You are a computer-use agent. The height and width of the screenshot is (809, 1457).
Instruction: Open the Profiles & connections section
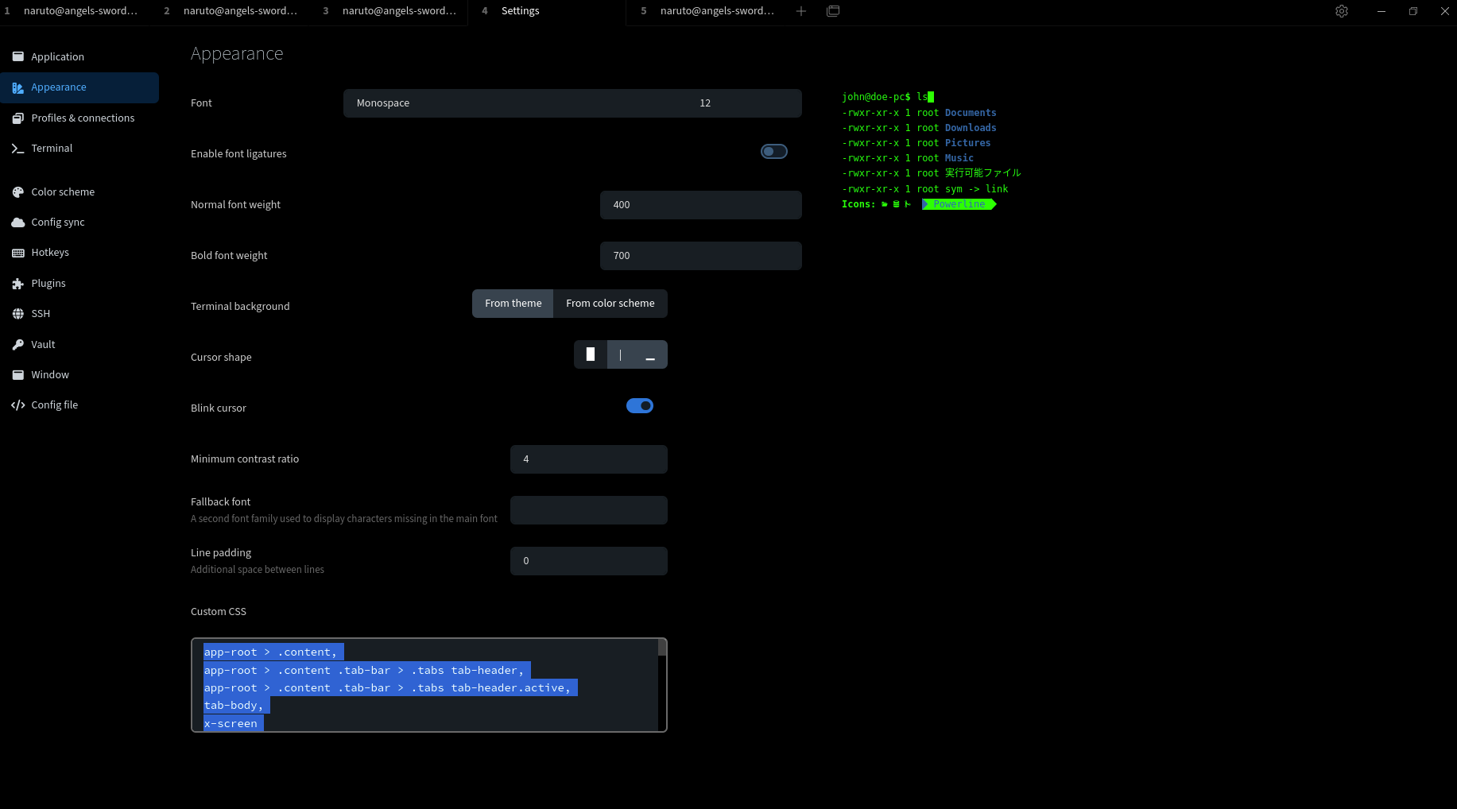[83, 118]
